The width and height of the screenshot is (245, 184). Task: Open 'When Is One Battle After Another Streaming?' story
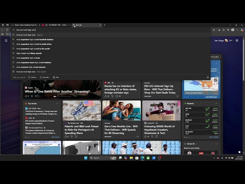coord(57,92)
